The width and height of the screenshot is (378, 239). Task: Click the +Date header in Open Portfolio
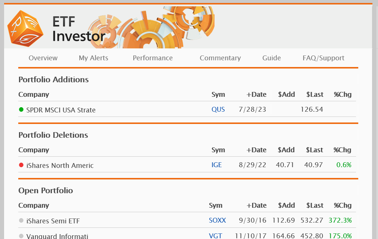coord(256,205)
